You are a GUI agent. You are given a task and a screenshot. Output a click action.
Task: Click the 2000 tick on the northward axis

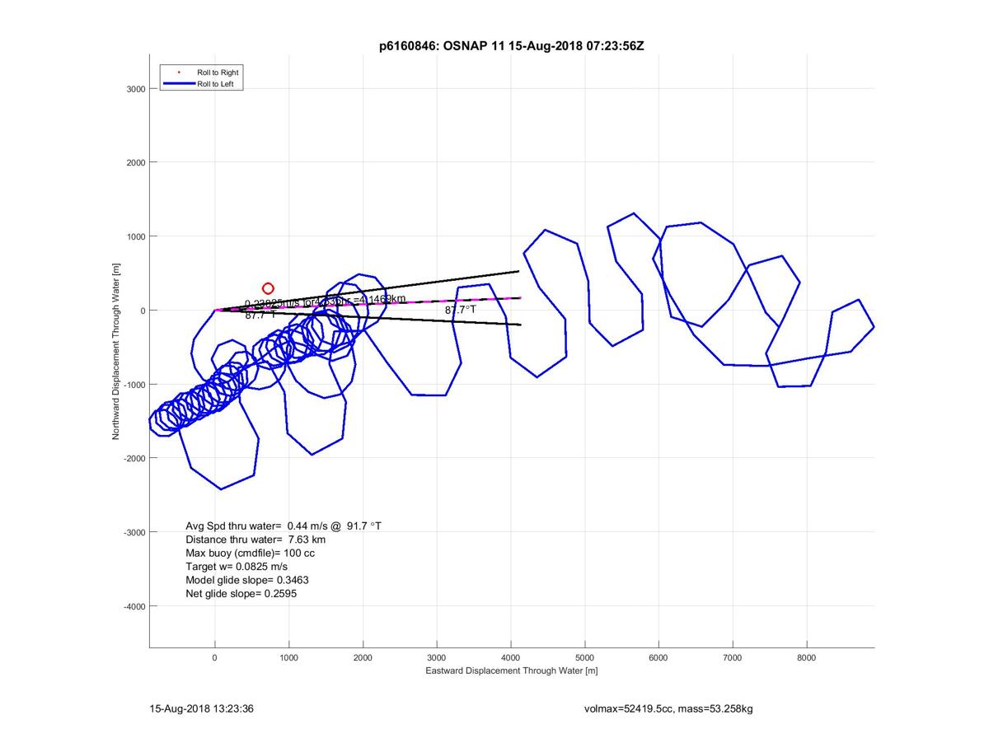135,162
